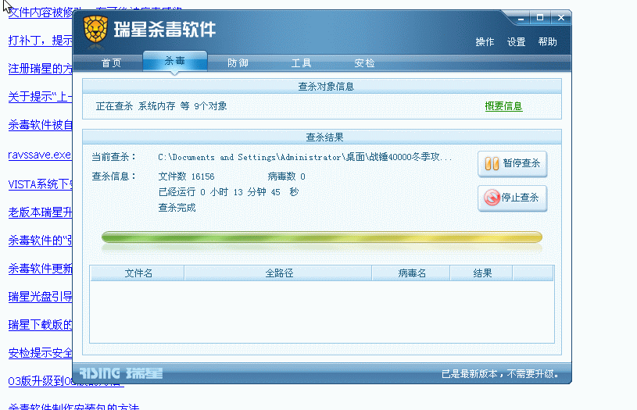Close the Rising antivirus window
The height and width of the screenshot is (410, 637).
pos(561,18)
